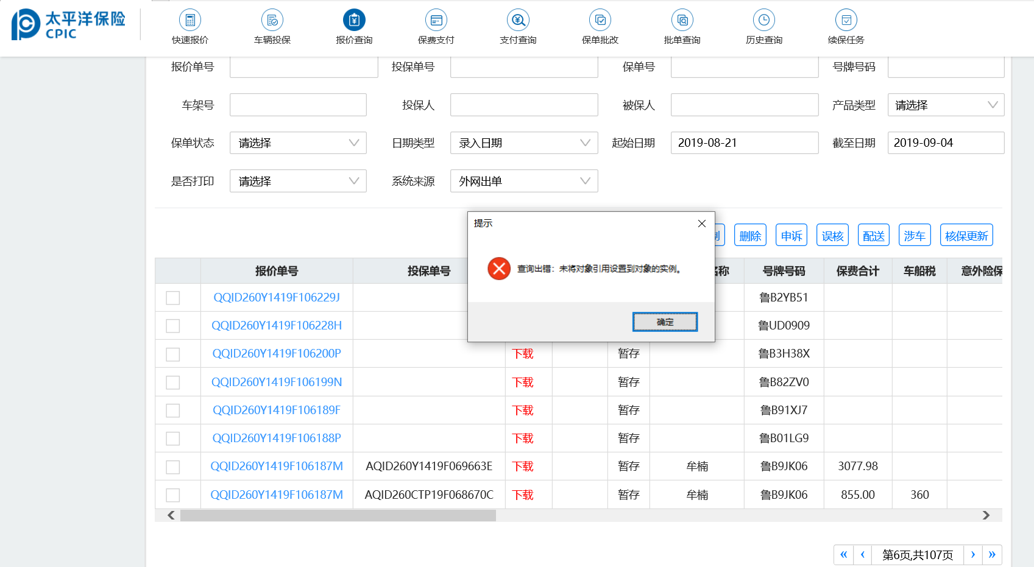Viewport: 1034px width, 567px height.
Task: Check the row box for QQID260Y1419F106200P
Action: pos(173,354)
